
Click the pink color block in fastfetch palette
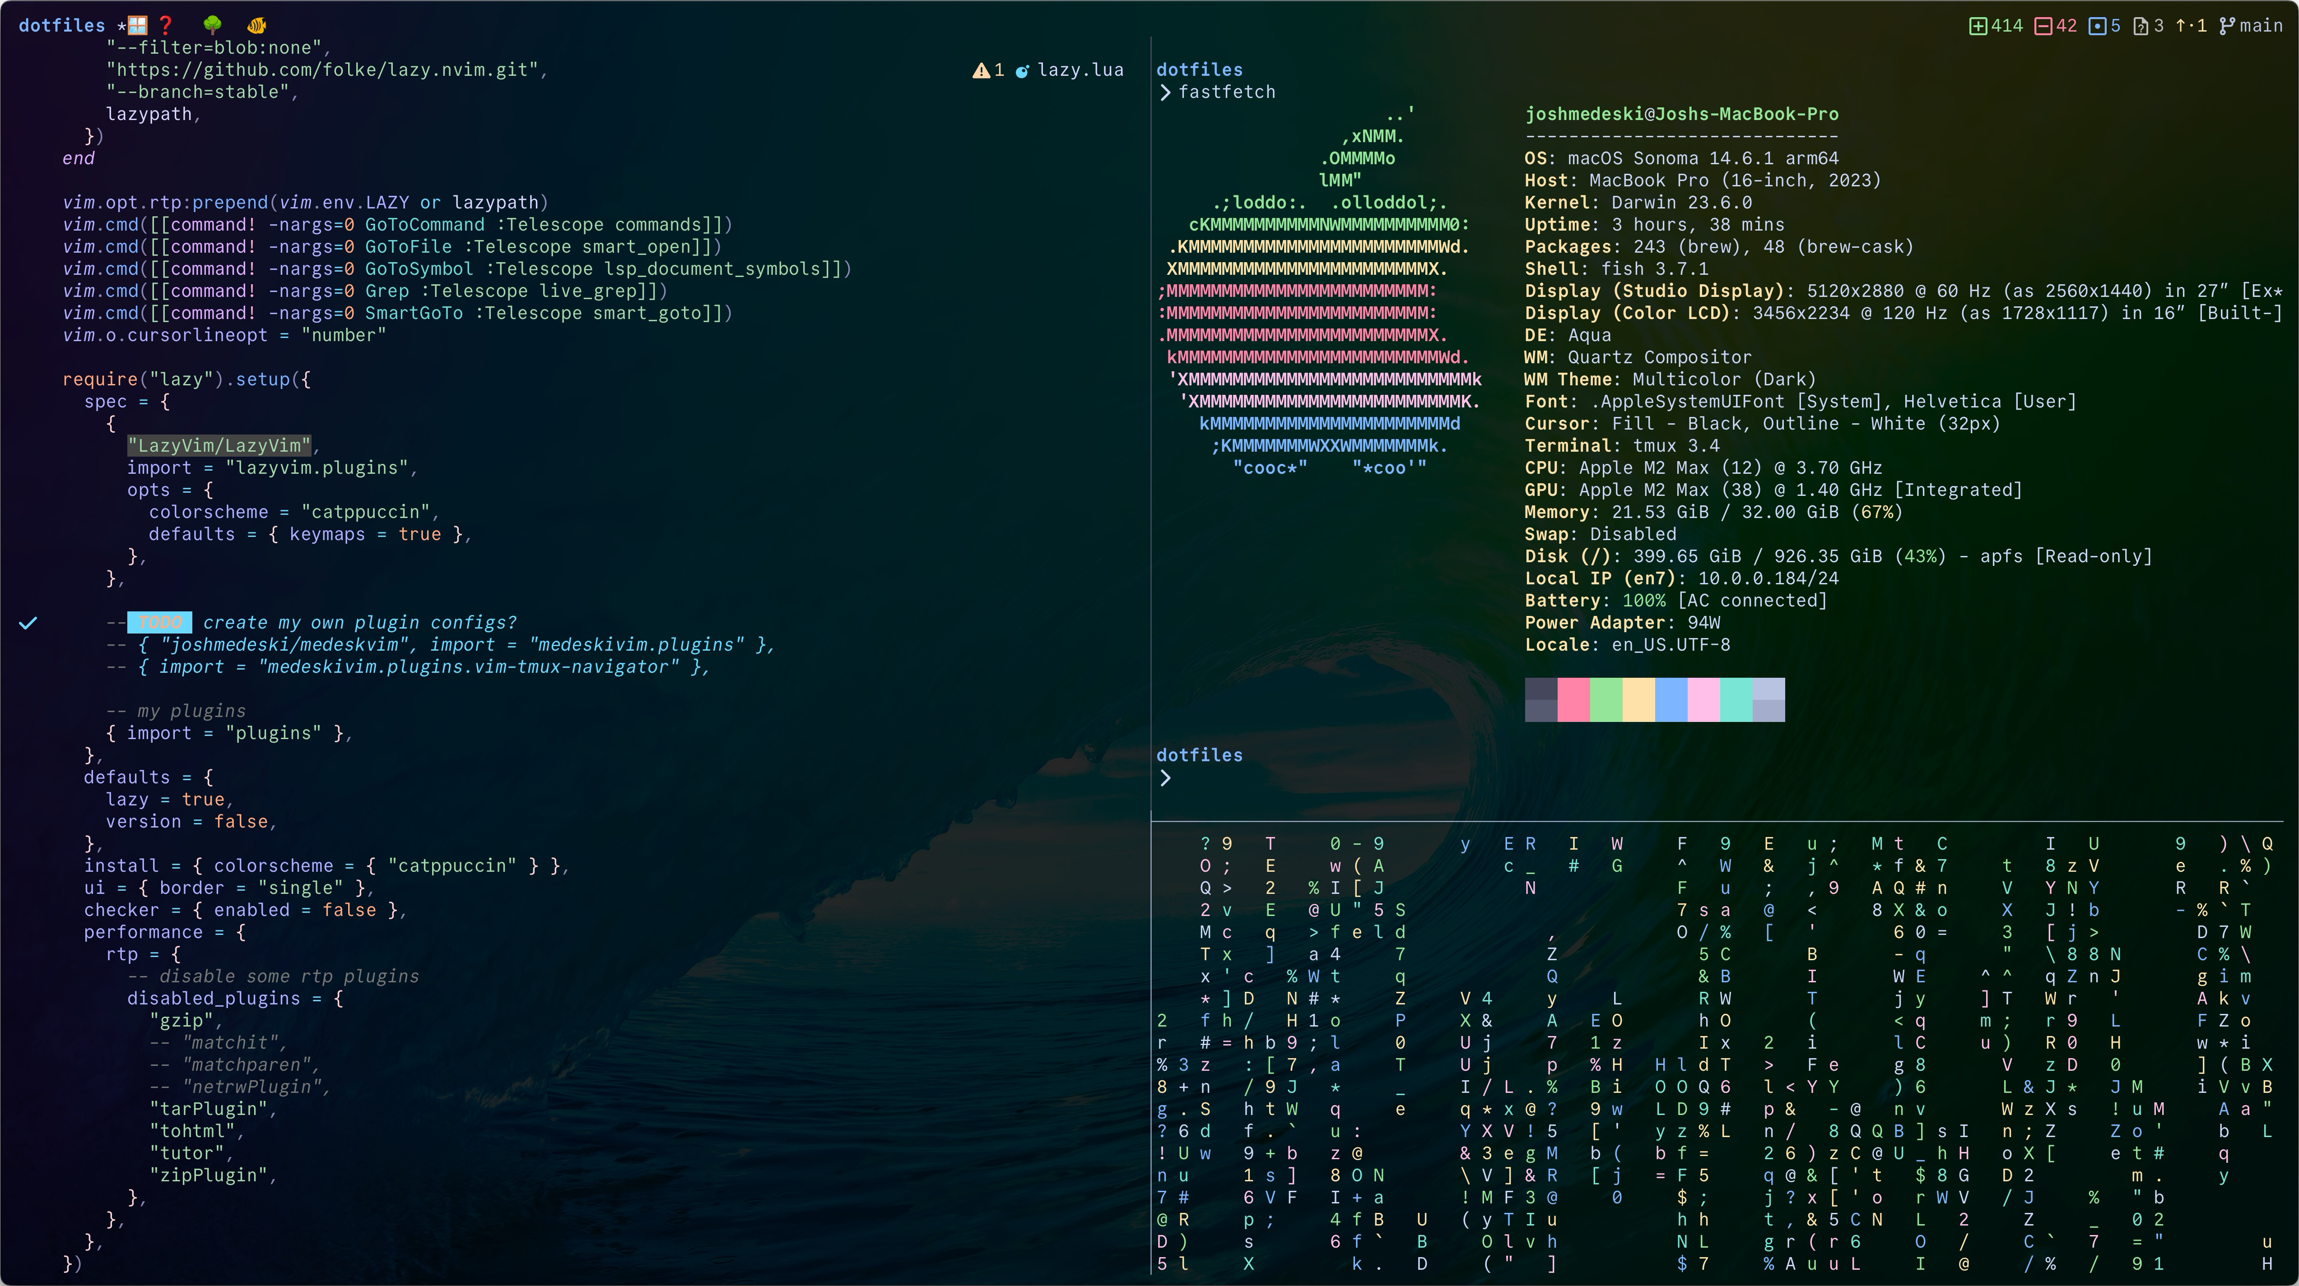(x=1573, y=699)
